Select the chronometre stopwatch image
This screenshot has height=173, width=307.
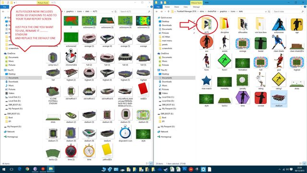[71, 57]
